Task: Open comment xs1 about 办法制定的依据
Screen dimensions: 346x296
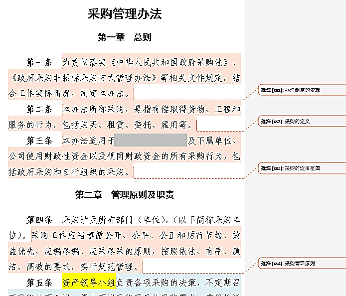Action: coord(302,90)
